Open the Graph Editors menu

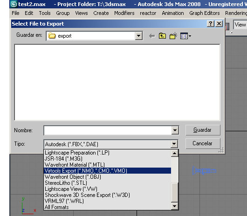204,13
